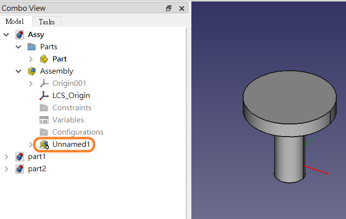Close the Combo View panel

pyautogui.click(x=182, y=8)
